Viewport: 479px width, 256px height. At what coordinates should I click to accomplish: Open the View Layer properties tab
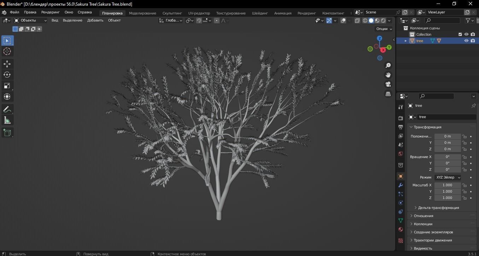(401, 136)
